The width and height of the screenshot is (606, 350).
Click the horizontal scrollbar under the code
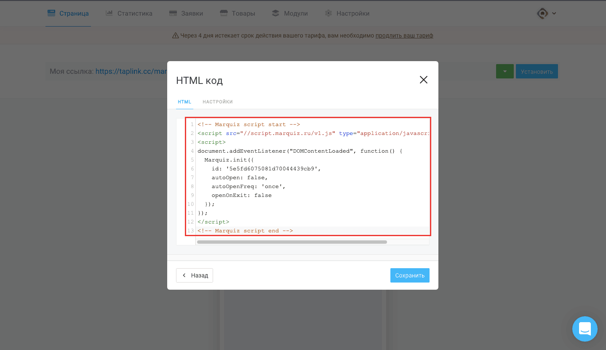(x=292, y=242)
